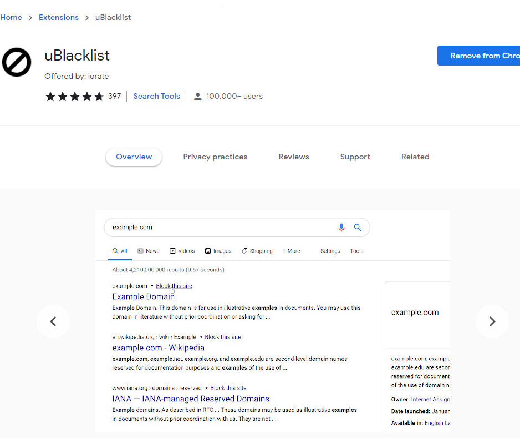Open IANA-managed Reserved Domains result title

(x=191, y=399)
